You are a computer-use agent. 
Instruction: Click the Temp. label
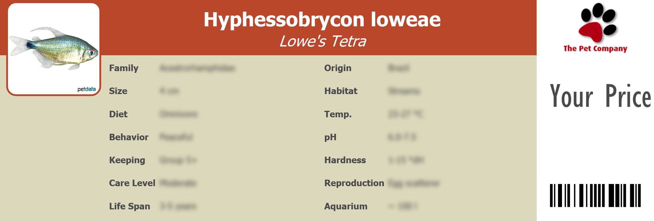coord(338,114)
